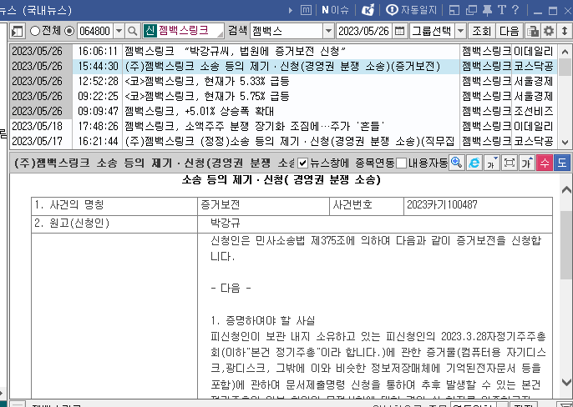This screenshot has width=573, height=407.
Task: Open the calendar date picker icon
Action: 400,31
